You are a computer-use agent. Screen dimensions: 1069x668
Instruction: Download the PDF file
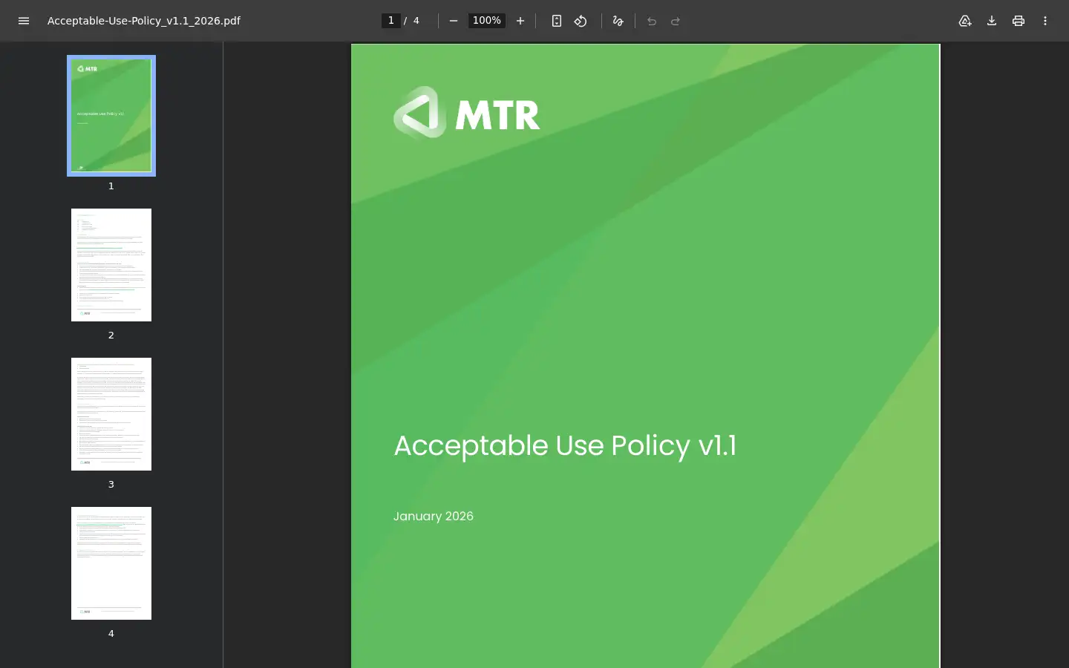tap(992, 21)
